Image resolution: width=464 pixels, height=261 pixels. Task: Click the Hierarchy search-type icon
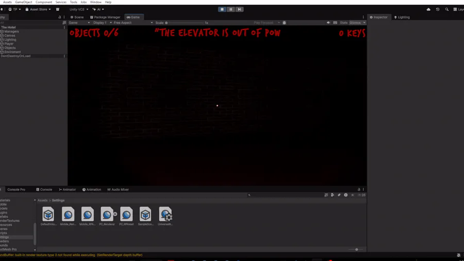point(64,23)
